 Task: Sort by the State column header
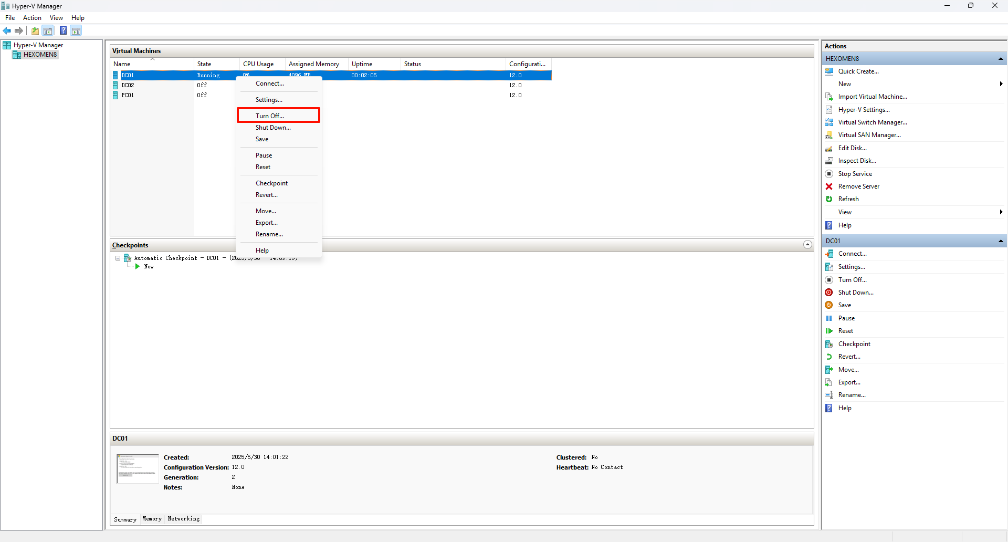pyautogui.click(x=217, y=64)
